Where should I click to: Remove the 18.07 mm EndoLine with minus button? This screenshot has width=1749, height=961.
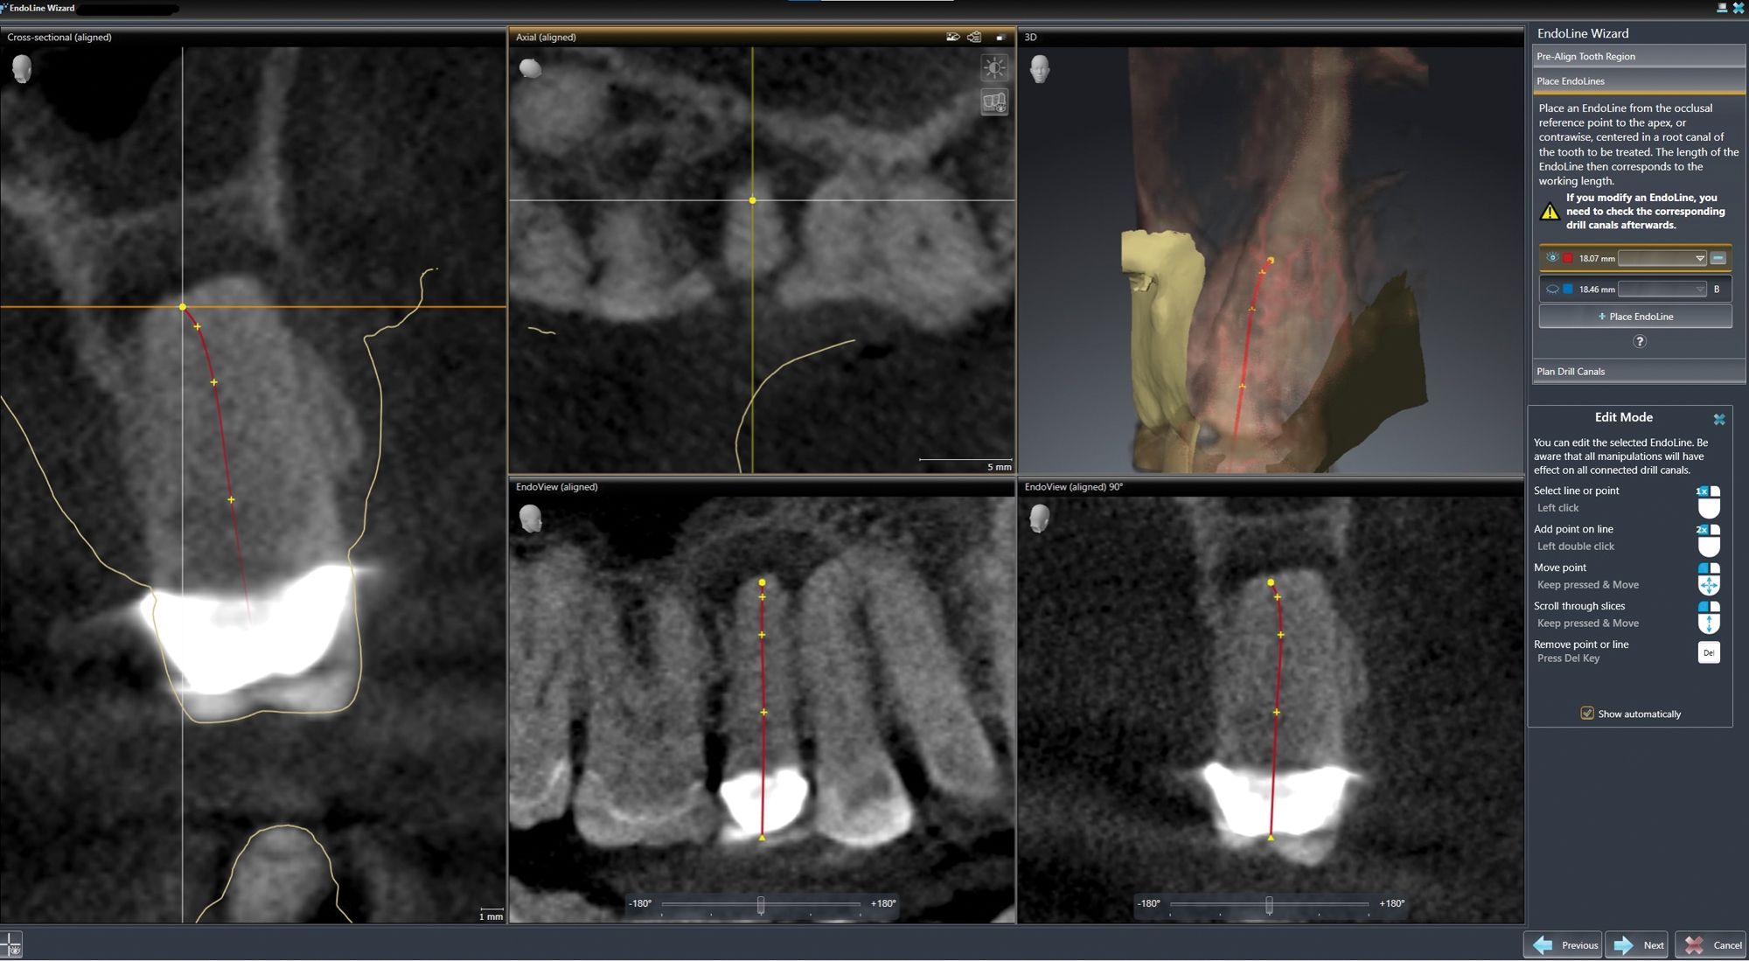pos(1718,258)
